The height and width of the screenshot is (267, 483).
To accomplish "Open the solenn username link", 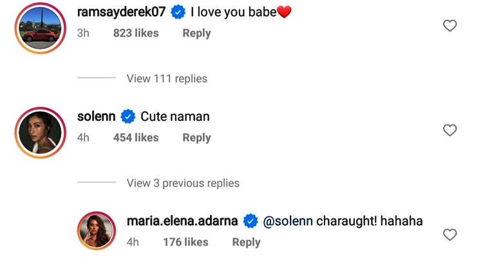I will click(x=96, y=116).
